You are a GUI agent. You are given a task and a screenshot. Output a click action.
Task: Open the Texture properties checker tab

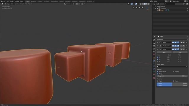(x=154, y=78)
